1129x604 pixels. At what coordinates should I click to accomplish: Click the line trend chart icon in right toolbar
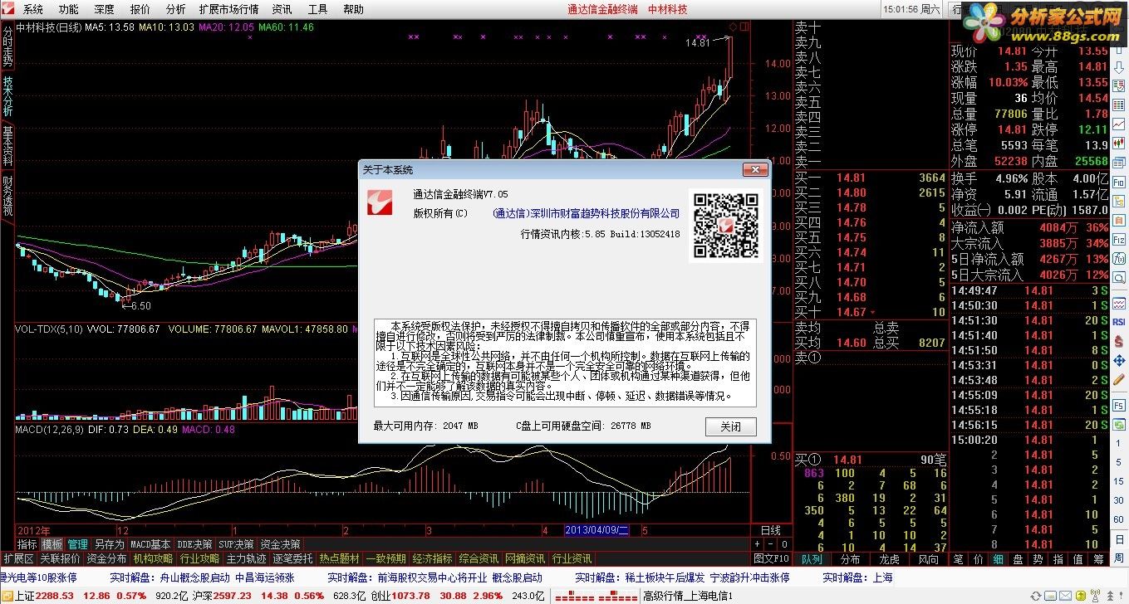[x=1119, y=124]
